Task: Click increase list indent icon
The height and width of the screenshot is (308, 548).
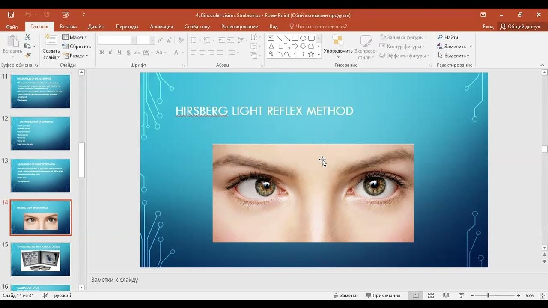Action: coord(232,40)
